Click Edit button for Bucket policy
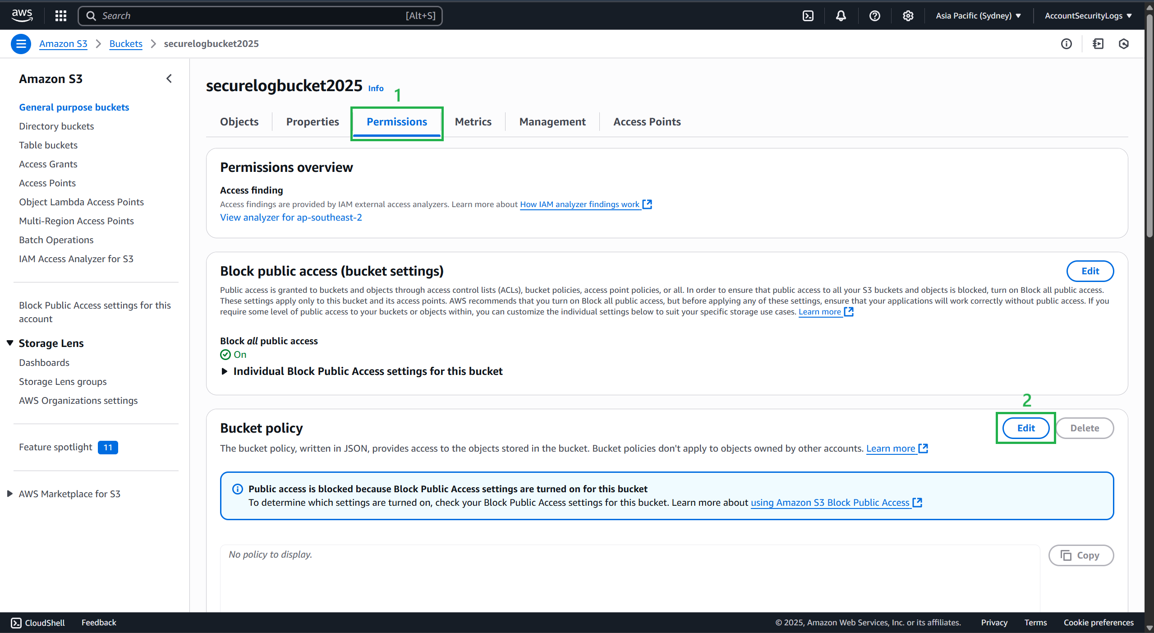 (x=1025, y=428)
